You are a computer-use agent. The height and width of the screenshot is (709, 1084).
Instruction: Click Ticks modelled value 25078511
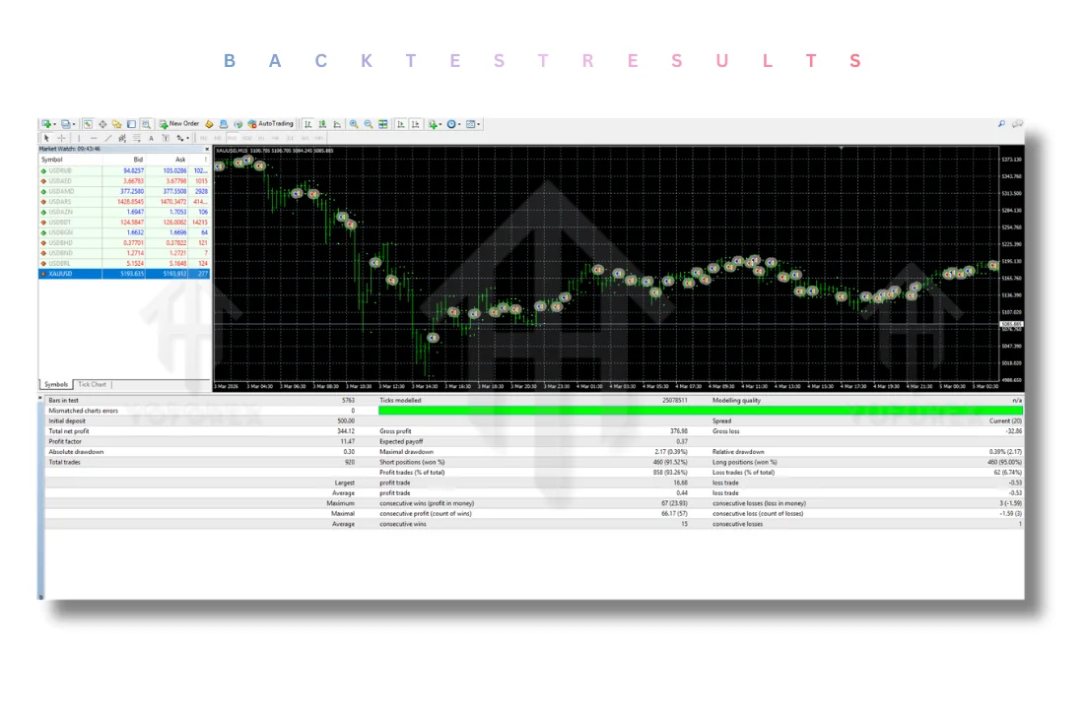coord(675,400)
